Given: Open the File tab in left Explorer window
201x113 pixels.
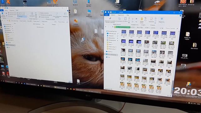Looking at the screenshot, I should [2, 10].
